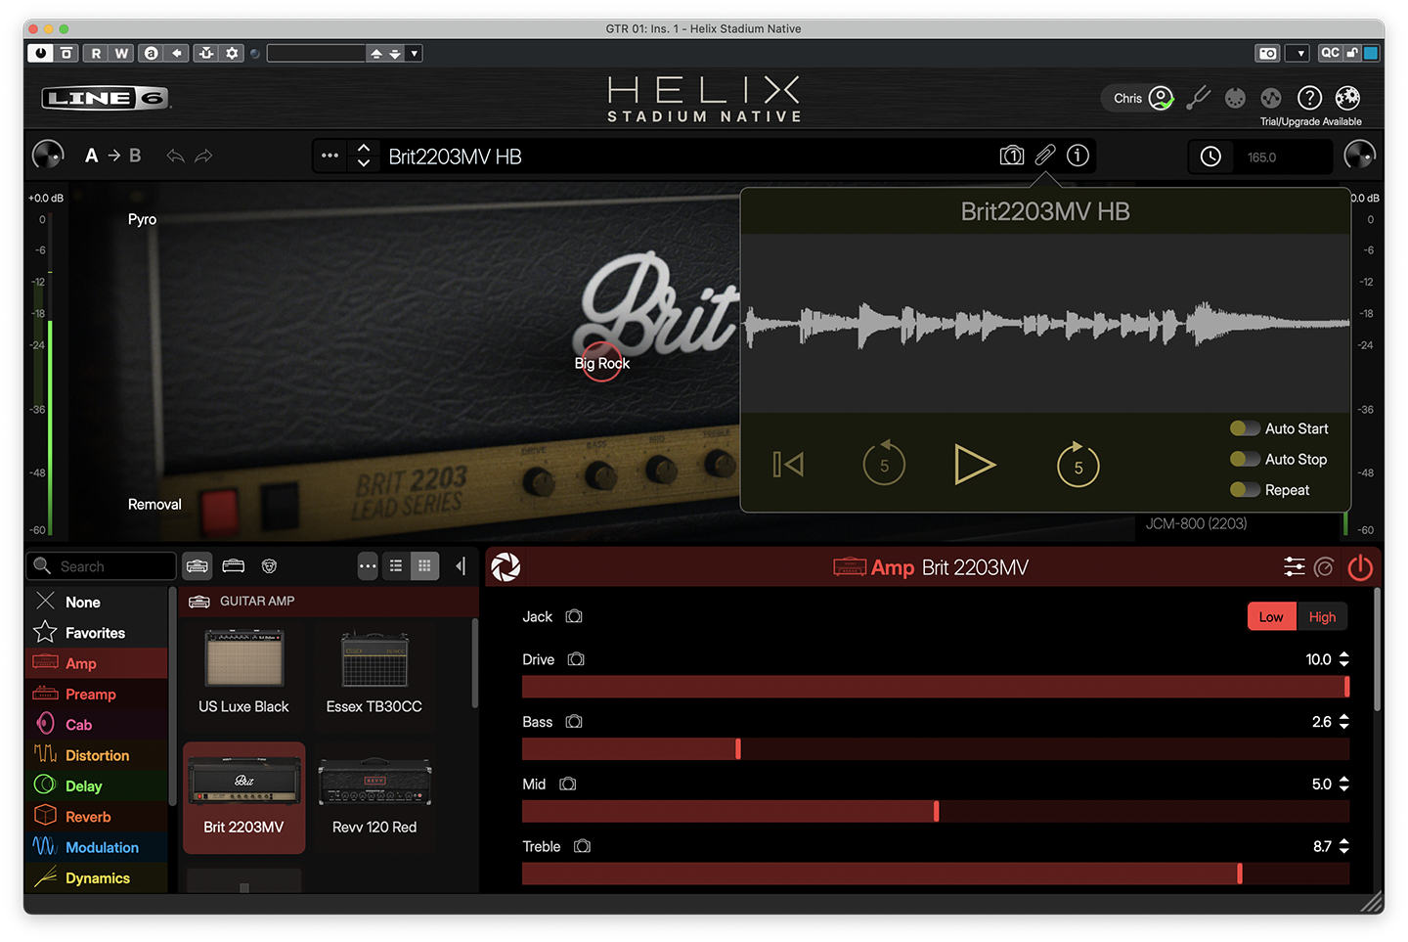The image size is (1408, 942).
Task: Filter the browser by guitar amp icon
Action: pos(198,565)
